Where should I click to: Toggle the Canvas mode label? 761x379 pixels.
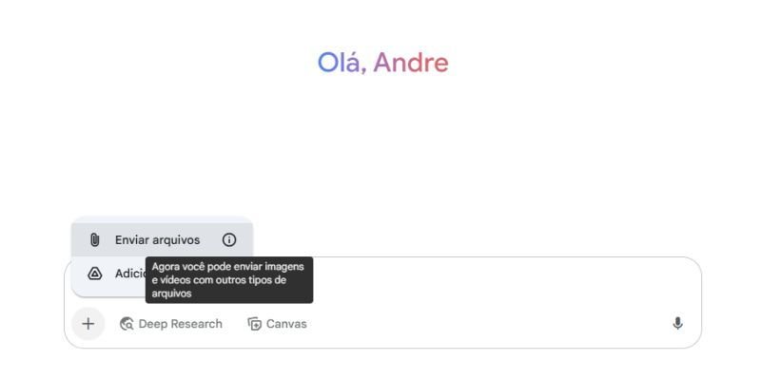click(286, 324)
